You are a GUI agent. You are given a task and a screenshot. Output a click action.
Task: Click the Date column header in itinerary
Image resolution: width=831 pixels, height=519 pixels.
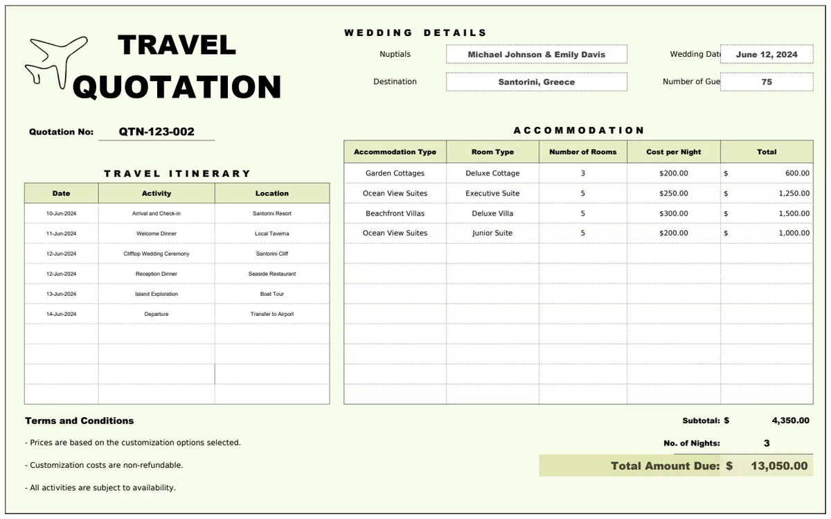(x=61, y=193)
